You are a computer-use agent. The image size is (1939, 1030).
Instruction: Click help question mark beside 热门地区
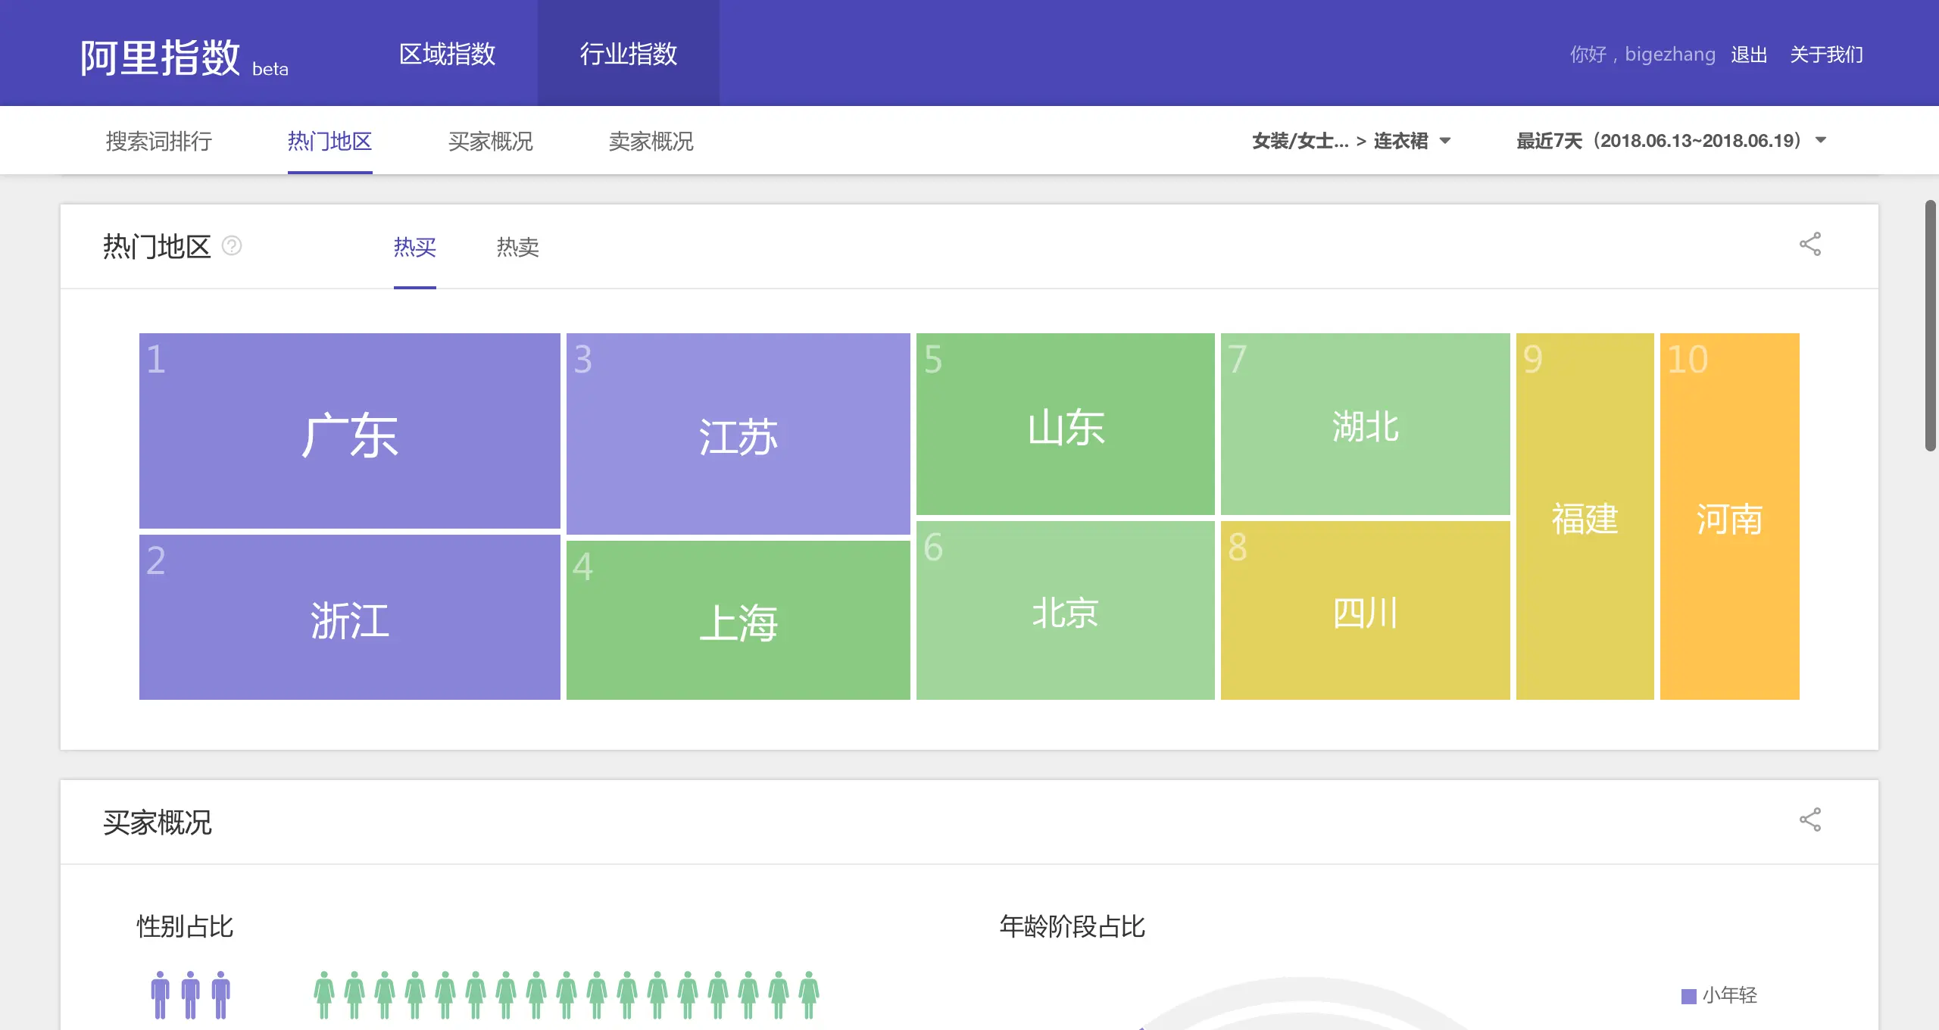click(x=232, y=245)
